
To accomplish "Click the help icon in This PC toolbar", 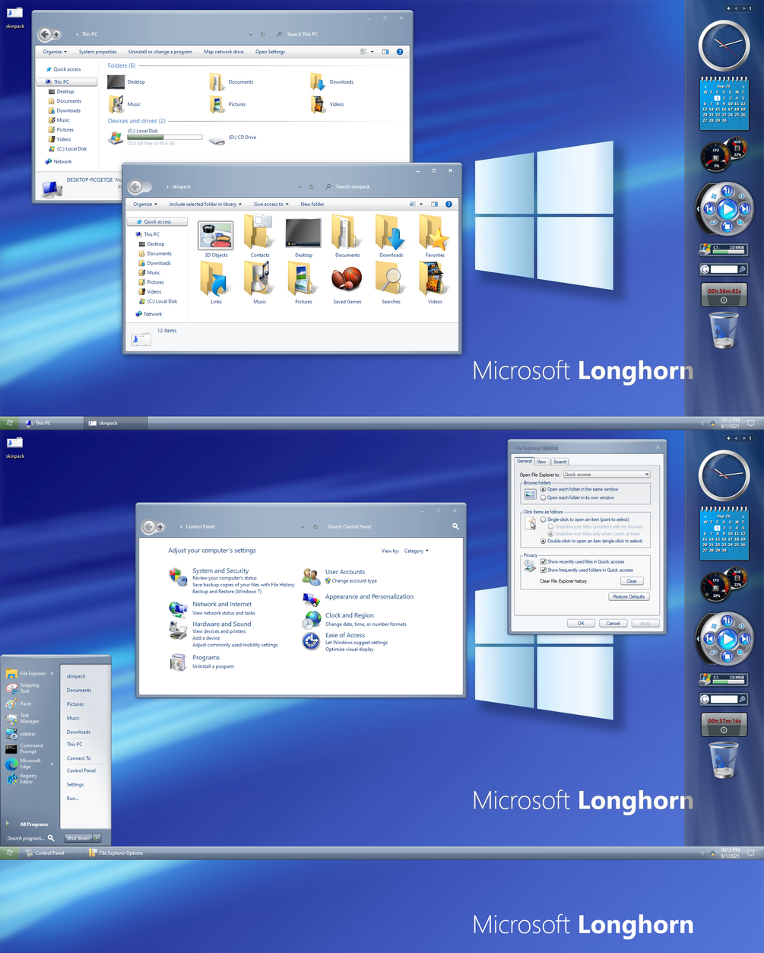I will tap(401, 52).
